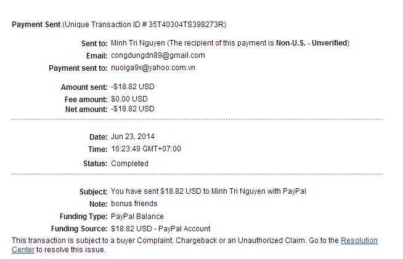Click the note 'bonus friends'
The image size is (403, 259).
[x=134, y=204]
